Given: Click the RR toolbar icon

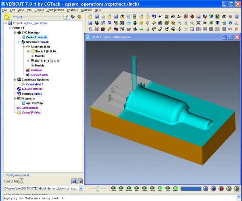Looking at the screenshot, I should click(217, 23).
